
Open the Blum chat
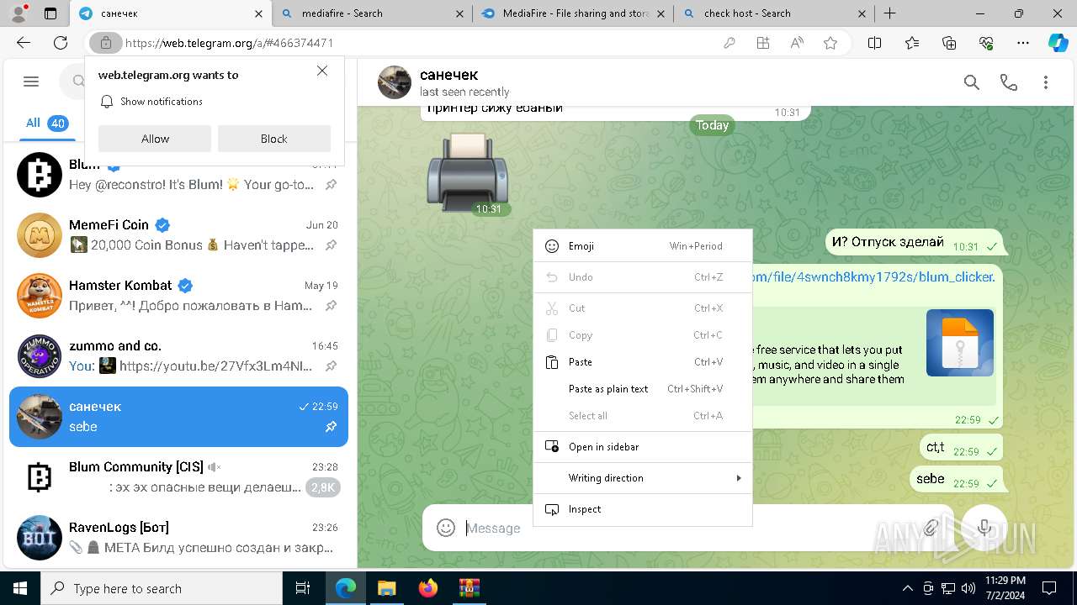click(x=178, y=175)
